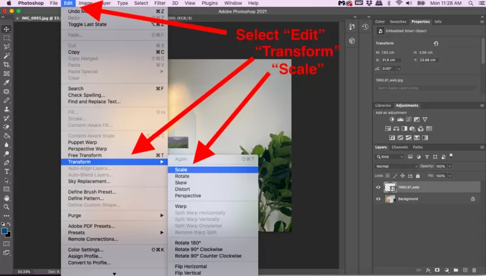Viewport: 486px width, 276px height.
Task: Choose Sky Replacement in Edit menu
Action: pos(114,181)
